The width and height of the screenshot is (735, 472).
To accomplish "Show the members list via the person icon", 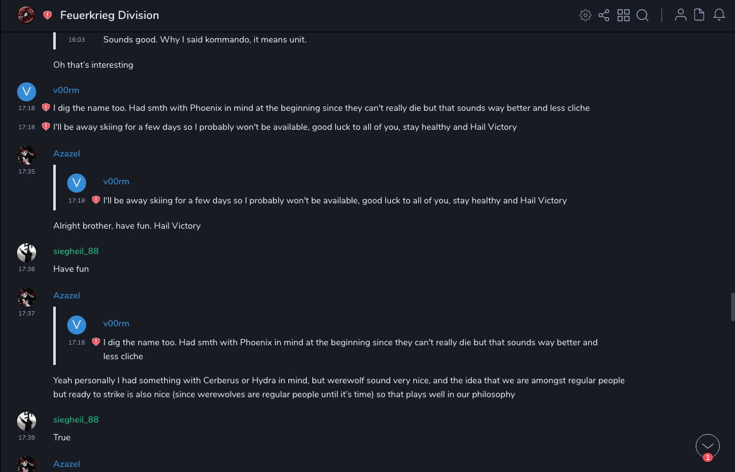I will coord(681,15).
